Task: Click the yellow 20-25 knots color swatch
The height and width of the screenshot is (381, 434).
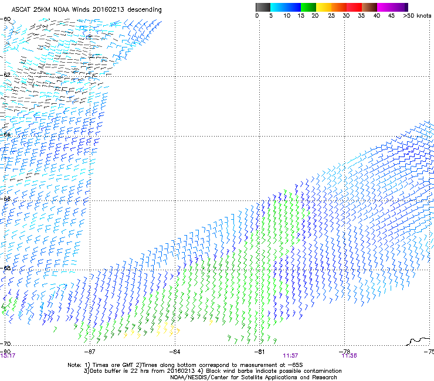Action: click(324, 7)
